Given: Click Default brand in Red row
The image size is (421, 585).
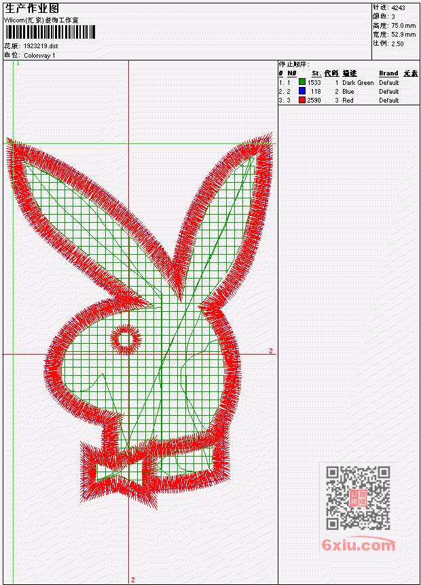Looking at the screenshot, I should 389,101.
